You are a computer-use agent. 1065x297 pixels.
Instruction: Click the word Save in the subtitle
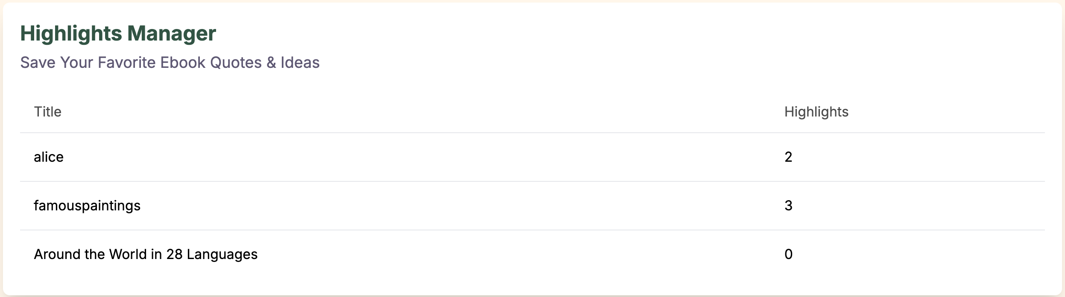38,63
